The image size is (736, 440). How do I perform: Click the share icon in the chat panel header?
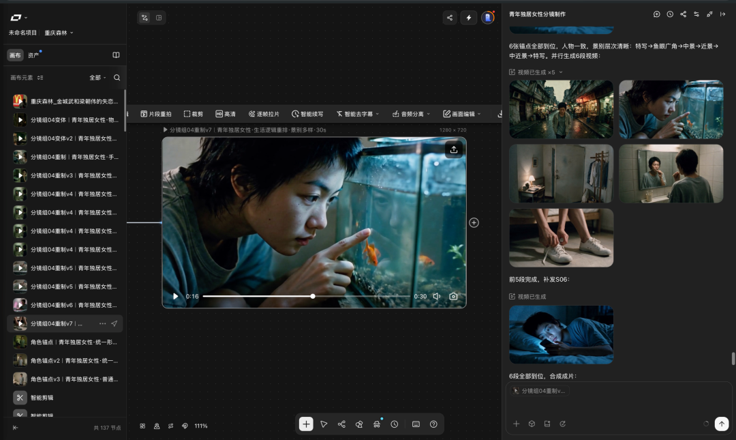click(683, 14)
